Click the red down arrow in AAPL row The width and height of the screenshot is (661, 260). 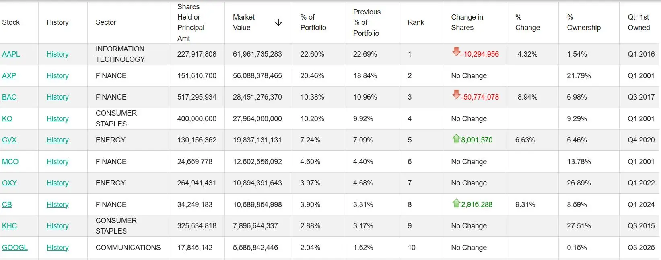point(456,52)
